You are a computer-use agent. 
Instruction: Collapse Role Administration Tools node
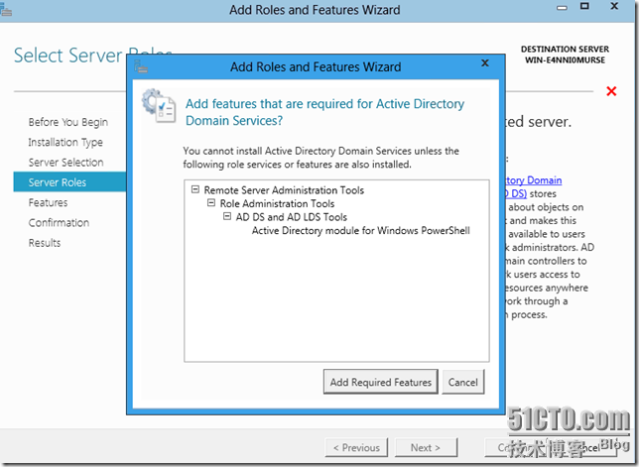pyautogui.click(x=211, y=202)
